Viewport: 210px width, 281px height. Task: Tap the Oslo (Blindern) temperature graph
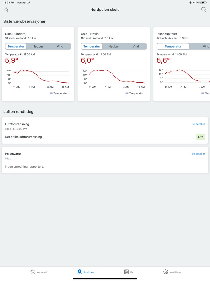41,77
